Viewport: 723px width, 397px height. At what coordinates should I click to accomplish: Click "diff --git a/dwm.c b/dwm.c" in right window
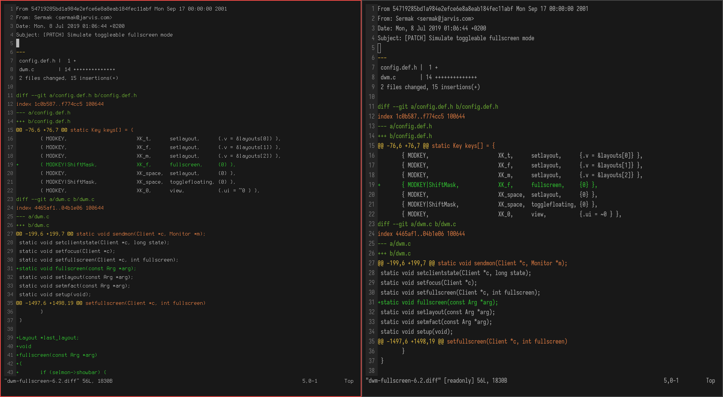point(417,224)
